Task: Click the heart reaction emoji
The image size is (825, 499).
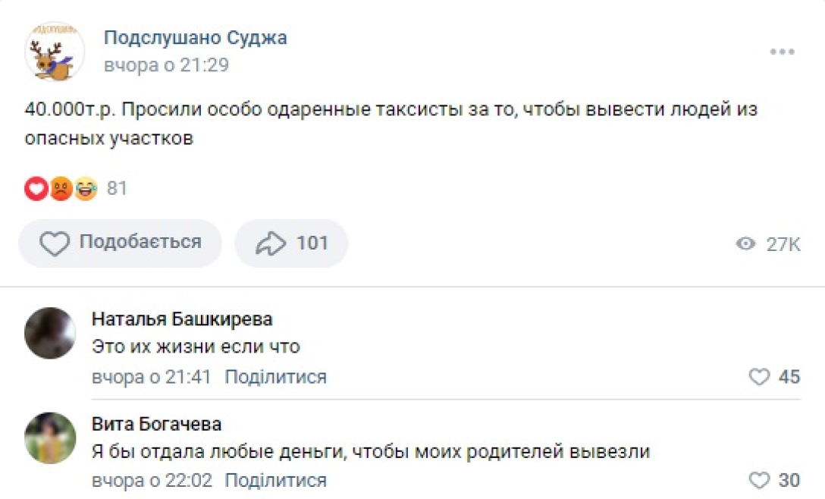Action: pyautogui.click(x=36, y=188)
